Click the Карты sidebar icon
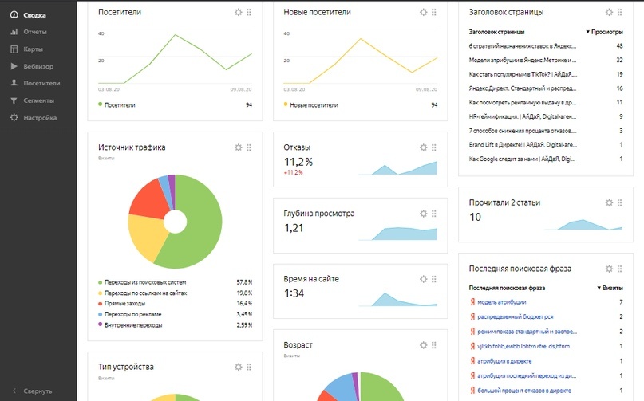The height and width of the screenshot is (401, 644). tap(14, 49)
